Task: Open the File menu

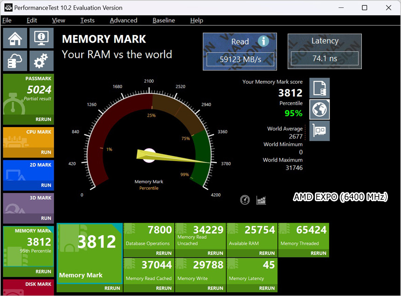Action: tap(7, 20)
